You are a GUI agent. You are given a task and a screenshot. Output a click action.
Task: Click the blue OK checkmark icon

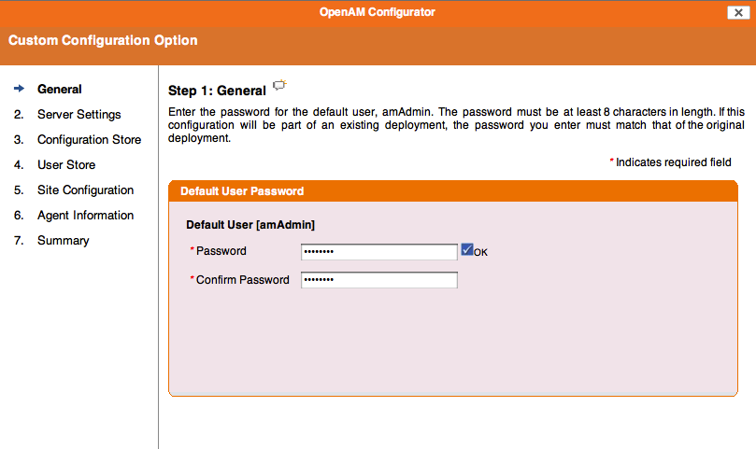pyautogui.click(x=467, y=249)
